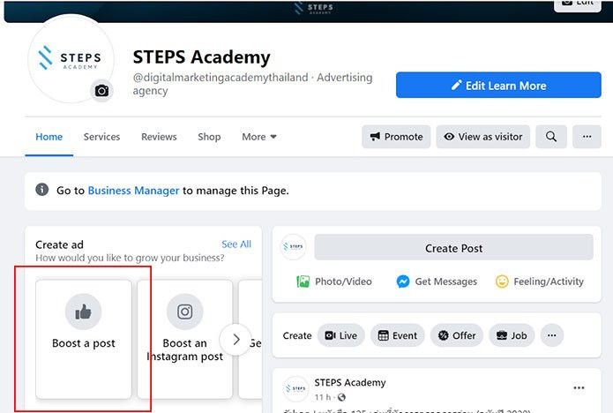The height and width of the screenshot is (413, 613).
Task: Click the thumbs-up Boost a post icon
Action: click(x=83, y=312)
